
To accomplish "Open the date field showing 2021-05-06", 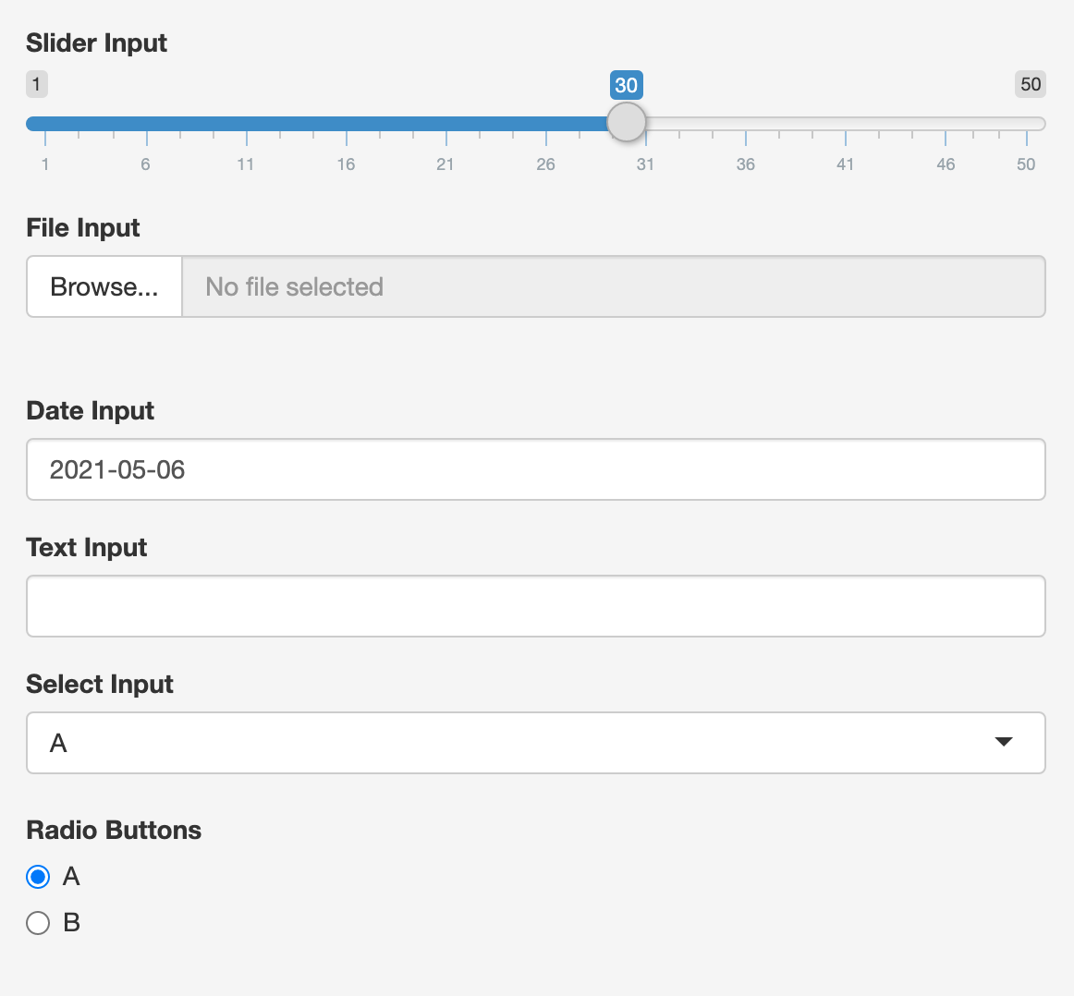I will pyautogui.click(x=536, y=469).
